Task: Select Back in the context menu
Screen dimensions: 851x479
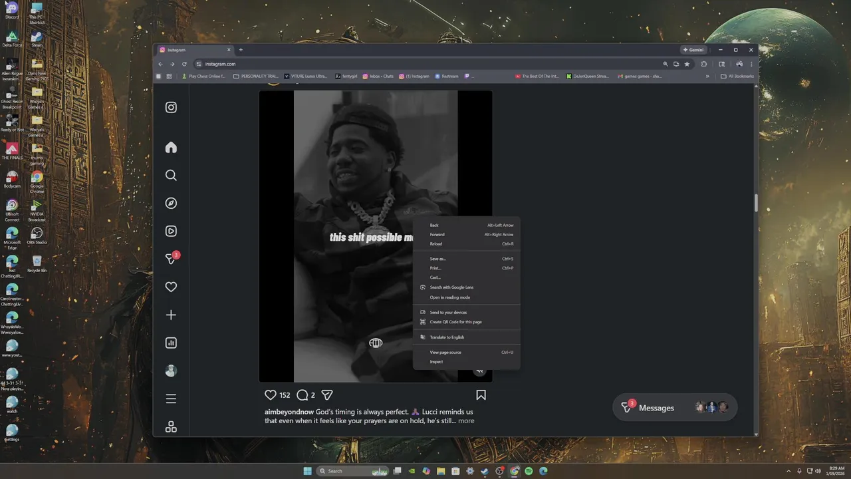Action: [x=466, y=225]
